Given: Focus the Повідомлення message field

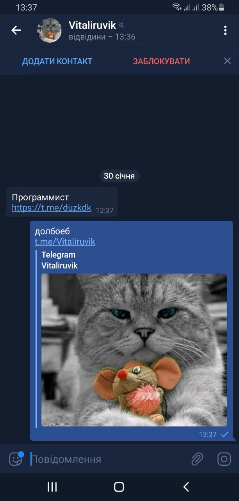Looking at the screenshot, I should tap(107, 459).
